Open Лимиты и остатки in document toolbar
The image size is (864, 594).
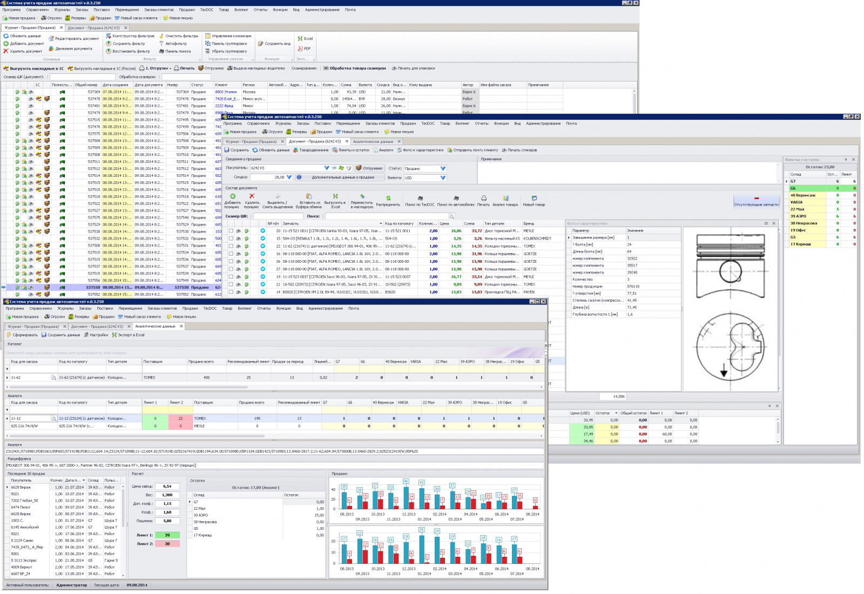pyautogui.click(x=350, y=150)
